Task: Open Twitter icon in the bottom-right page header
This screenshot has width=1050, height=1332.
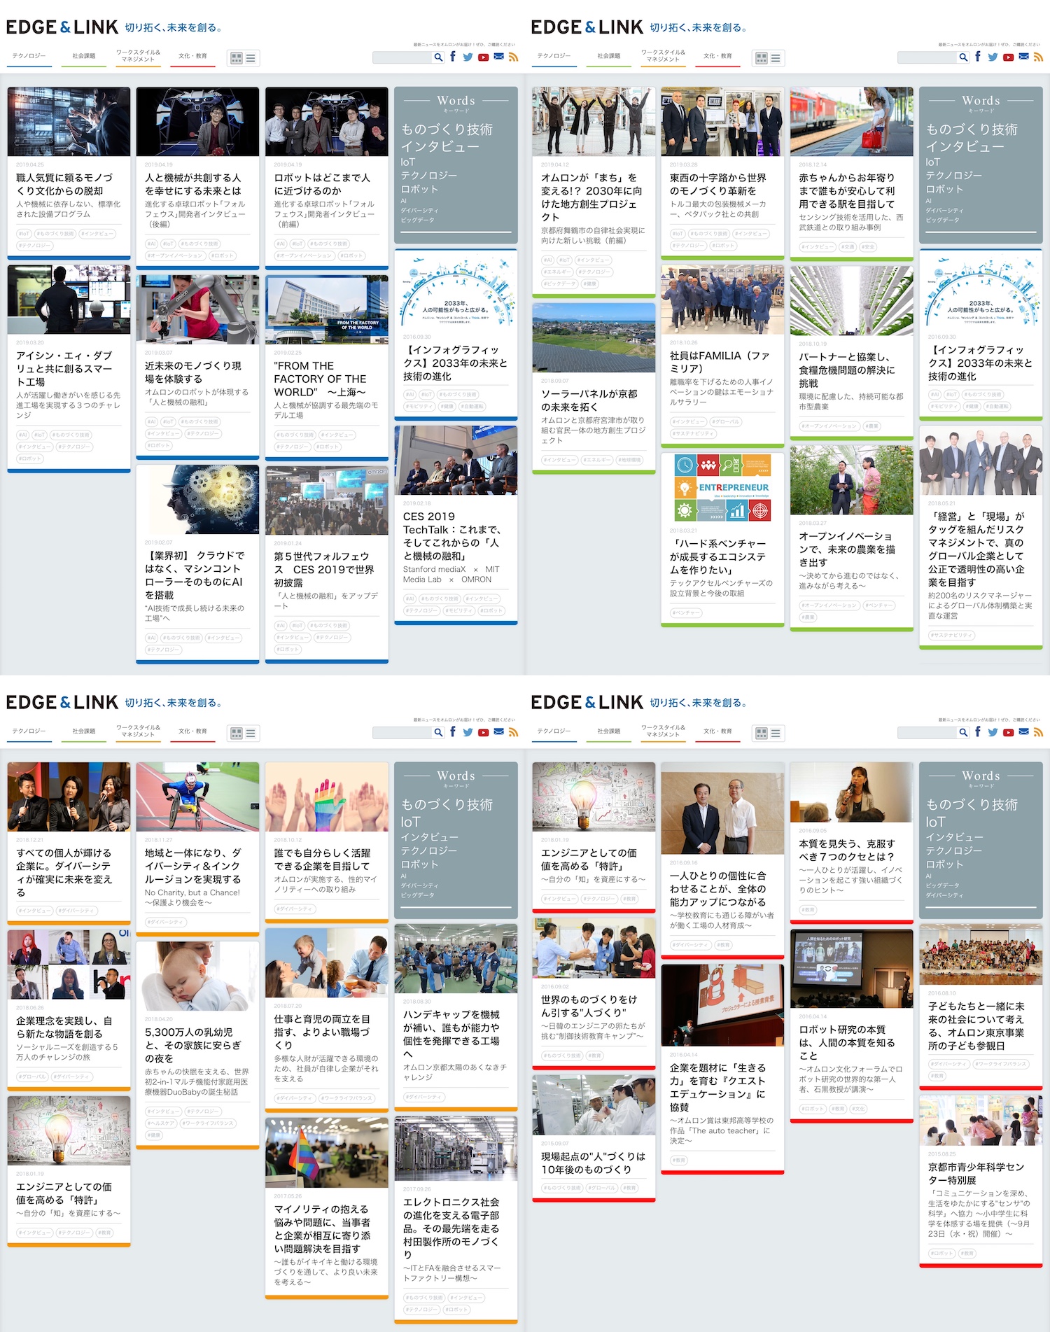Action: (x=993, y=733)
